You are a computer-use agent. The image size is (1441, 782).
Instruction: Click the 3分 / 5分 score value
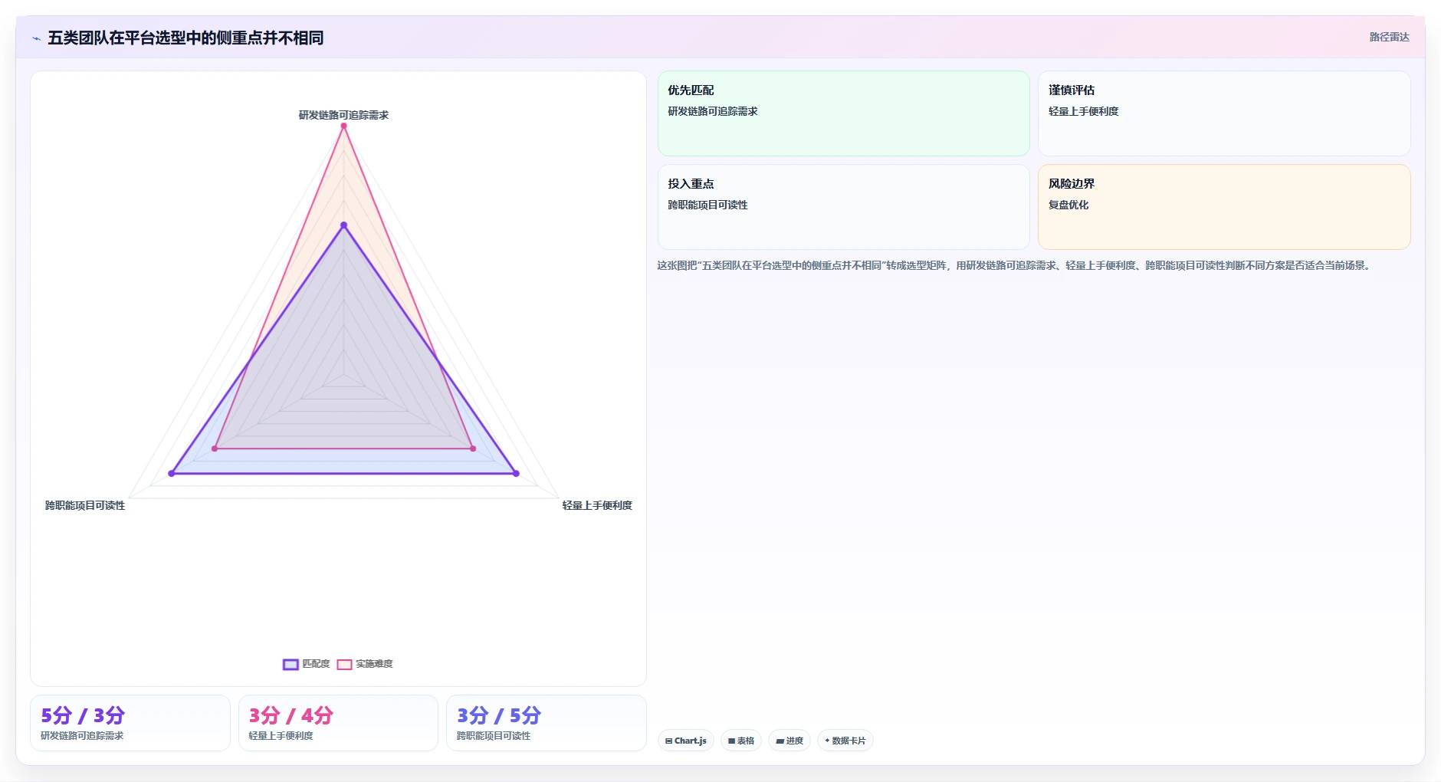[499, 715]
